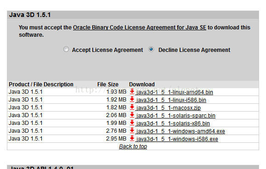Click the Product / File Description header
266x169 pixels.
point(41,84)
